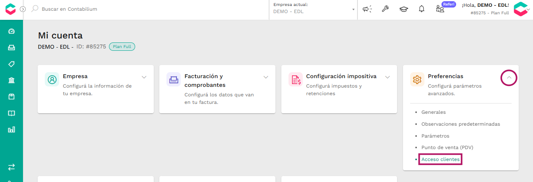Select Punto de venta (PDV) option
This screenshot has width=533, height=182.
(x=447, y=148)
